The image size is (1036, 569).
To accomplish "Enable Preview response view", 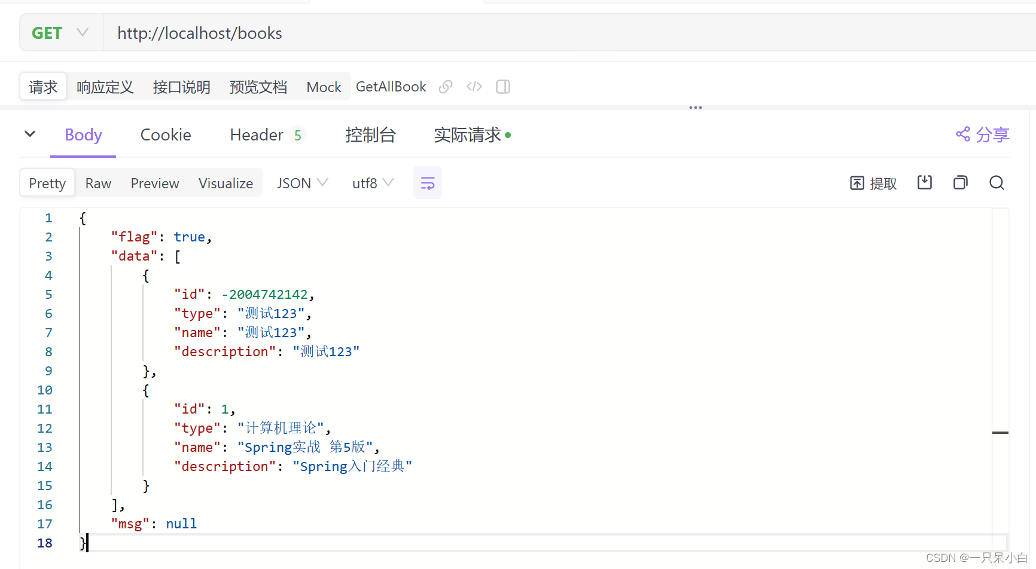I will coord(154,183).
